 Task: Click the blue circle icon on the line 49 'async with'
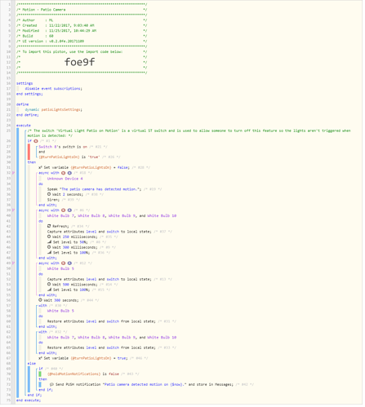coord(69,263)
